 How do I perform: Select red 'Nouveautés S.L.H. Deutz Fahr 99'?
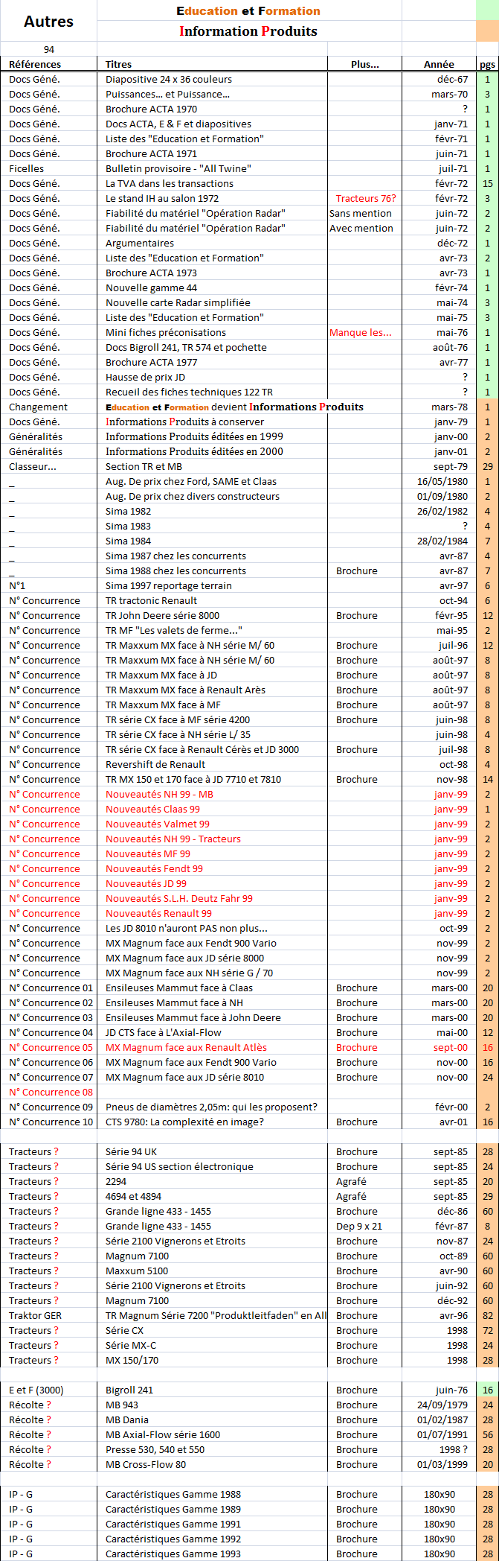click(179, 898)
